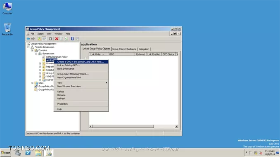280x157 pixels.
Task: Click Group Policy Management taskbar button
Action: (49, 153)
